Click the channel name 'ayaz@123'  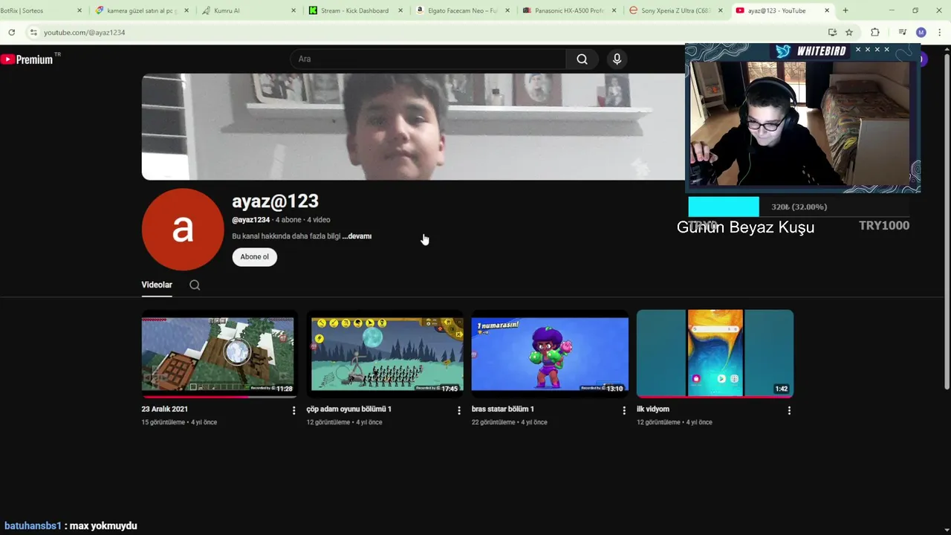[275, 201]
